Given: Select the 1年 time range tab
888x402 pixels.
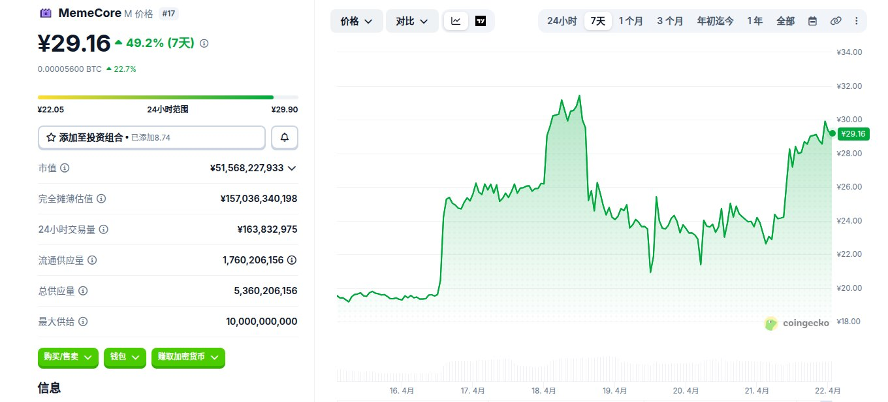Looking at the screenshot, I should [x=755, y=21].
